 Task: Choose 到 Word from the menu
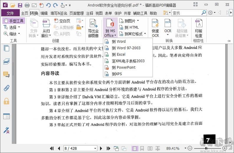tap(128, 42)
